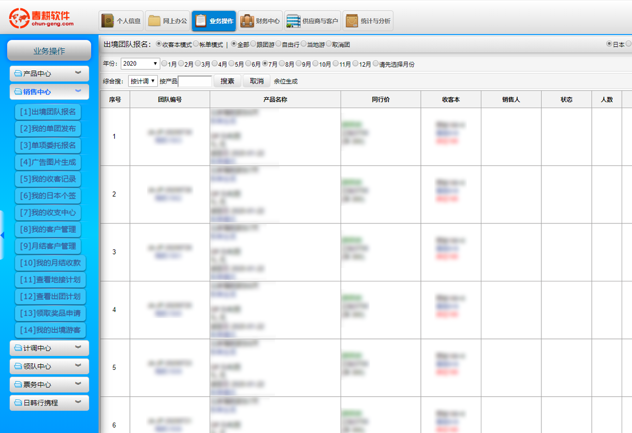Open 个人信息 notebook icon tab

point(108,21)
